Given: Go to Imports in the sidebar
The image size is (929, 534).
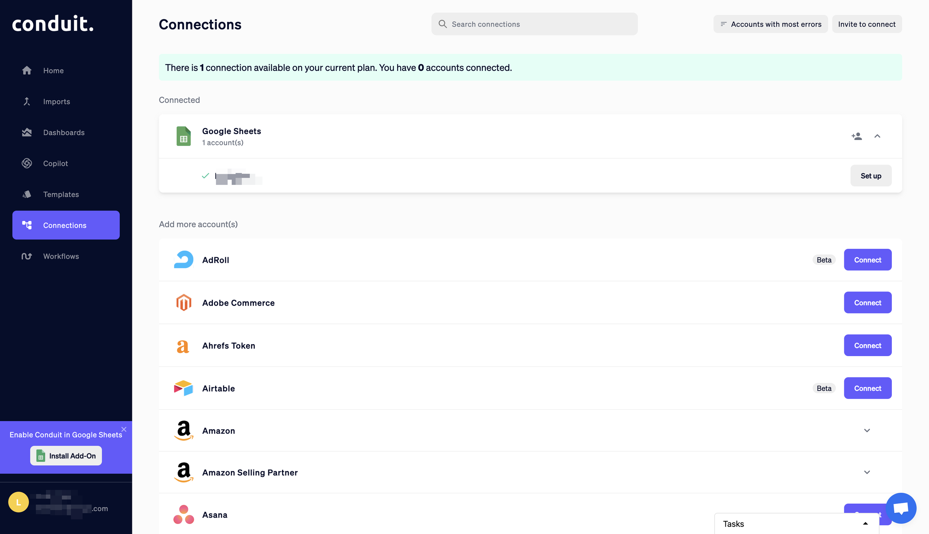Looking at the screenshot, I should (56, 101).
